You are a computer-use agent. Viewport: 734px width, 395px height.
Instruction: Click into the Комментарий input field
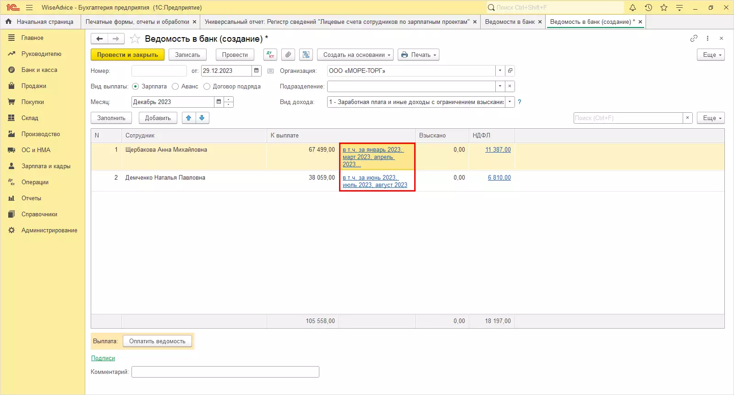(225, 372)
